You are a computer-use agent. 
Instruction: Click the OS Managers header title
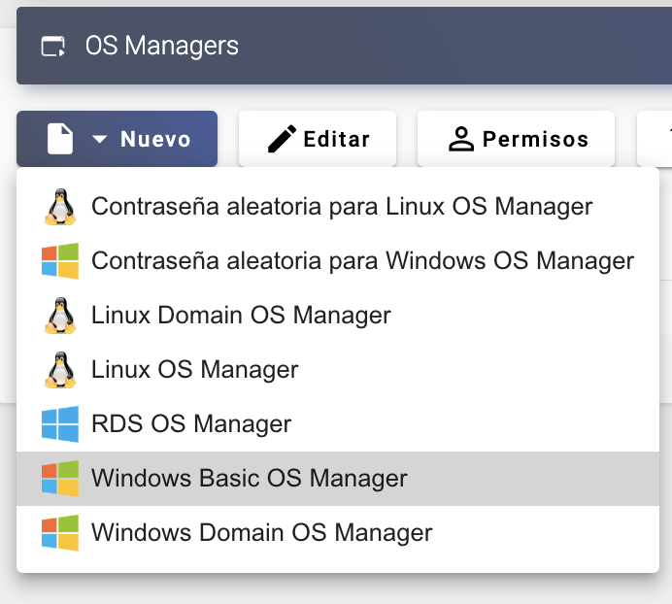click(x=161, y=46)
